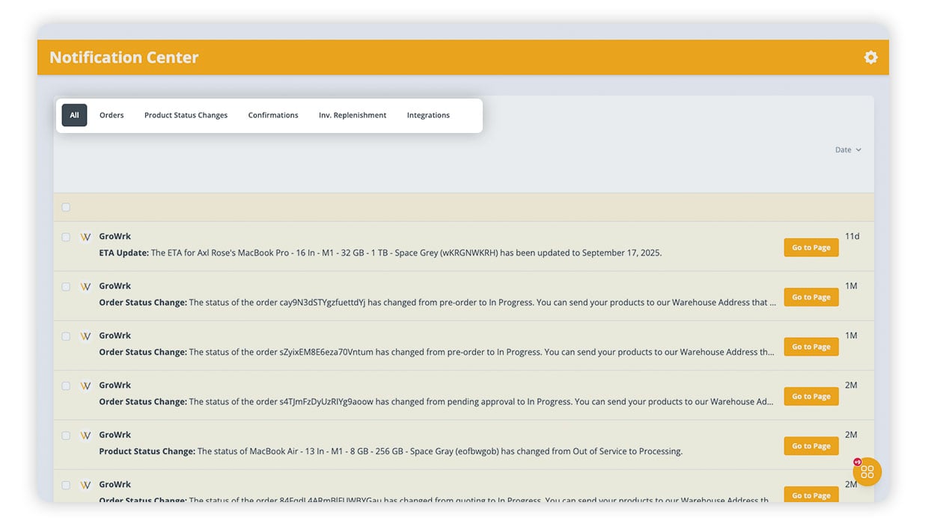Click the red badge on apps grid icon
This screenshot has width=937, height=526.
857,462
